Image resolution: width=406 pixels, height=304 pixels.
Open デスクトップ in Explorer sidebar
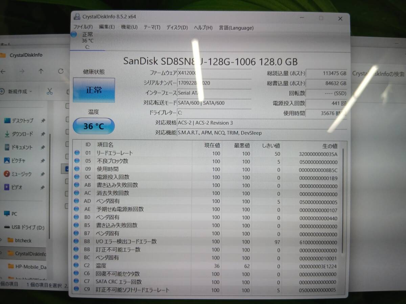[x=22, y=121]
